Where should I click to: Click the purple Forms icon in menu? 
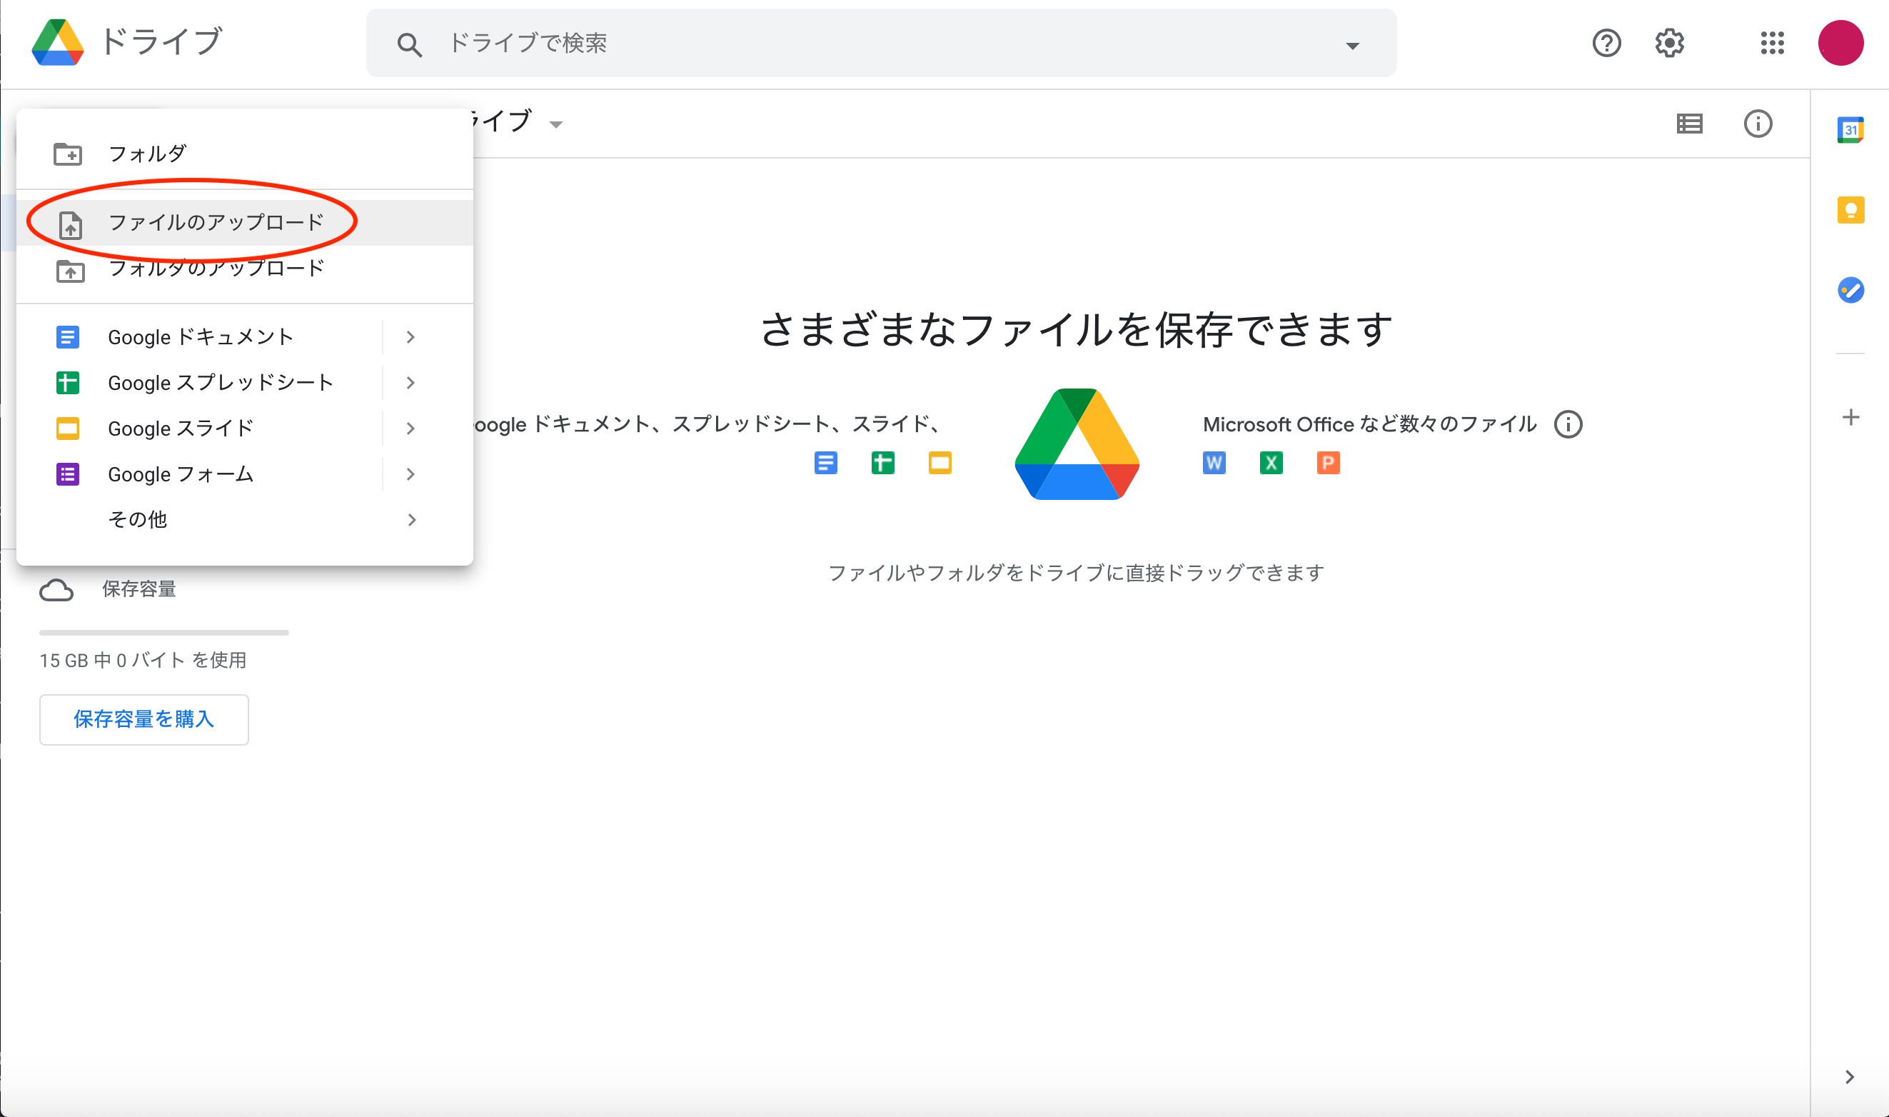pos(68,474)
